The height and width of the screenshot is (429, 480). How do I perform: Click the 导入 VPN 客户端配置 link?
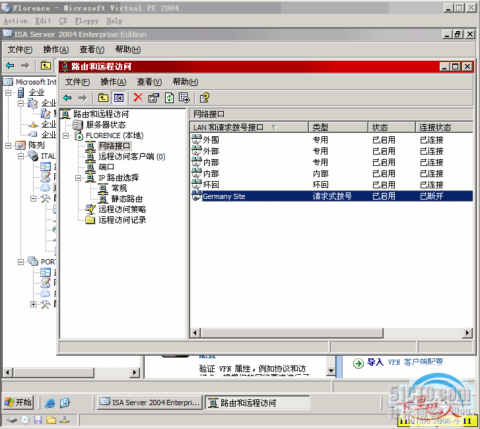405,362
